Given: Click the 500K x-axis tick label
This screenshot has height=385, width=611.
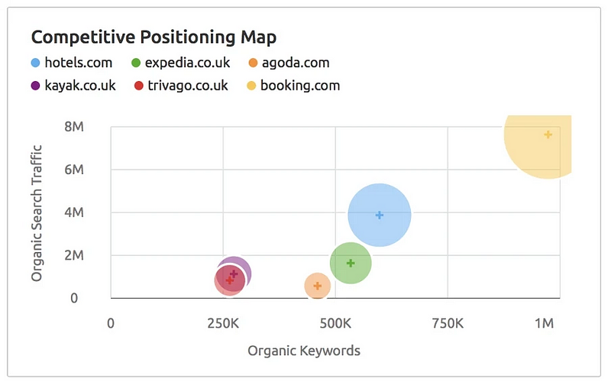Looking at the screenshot, I should (335, 324).
